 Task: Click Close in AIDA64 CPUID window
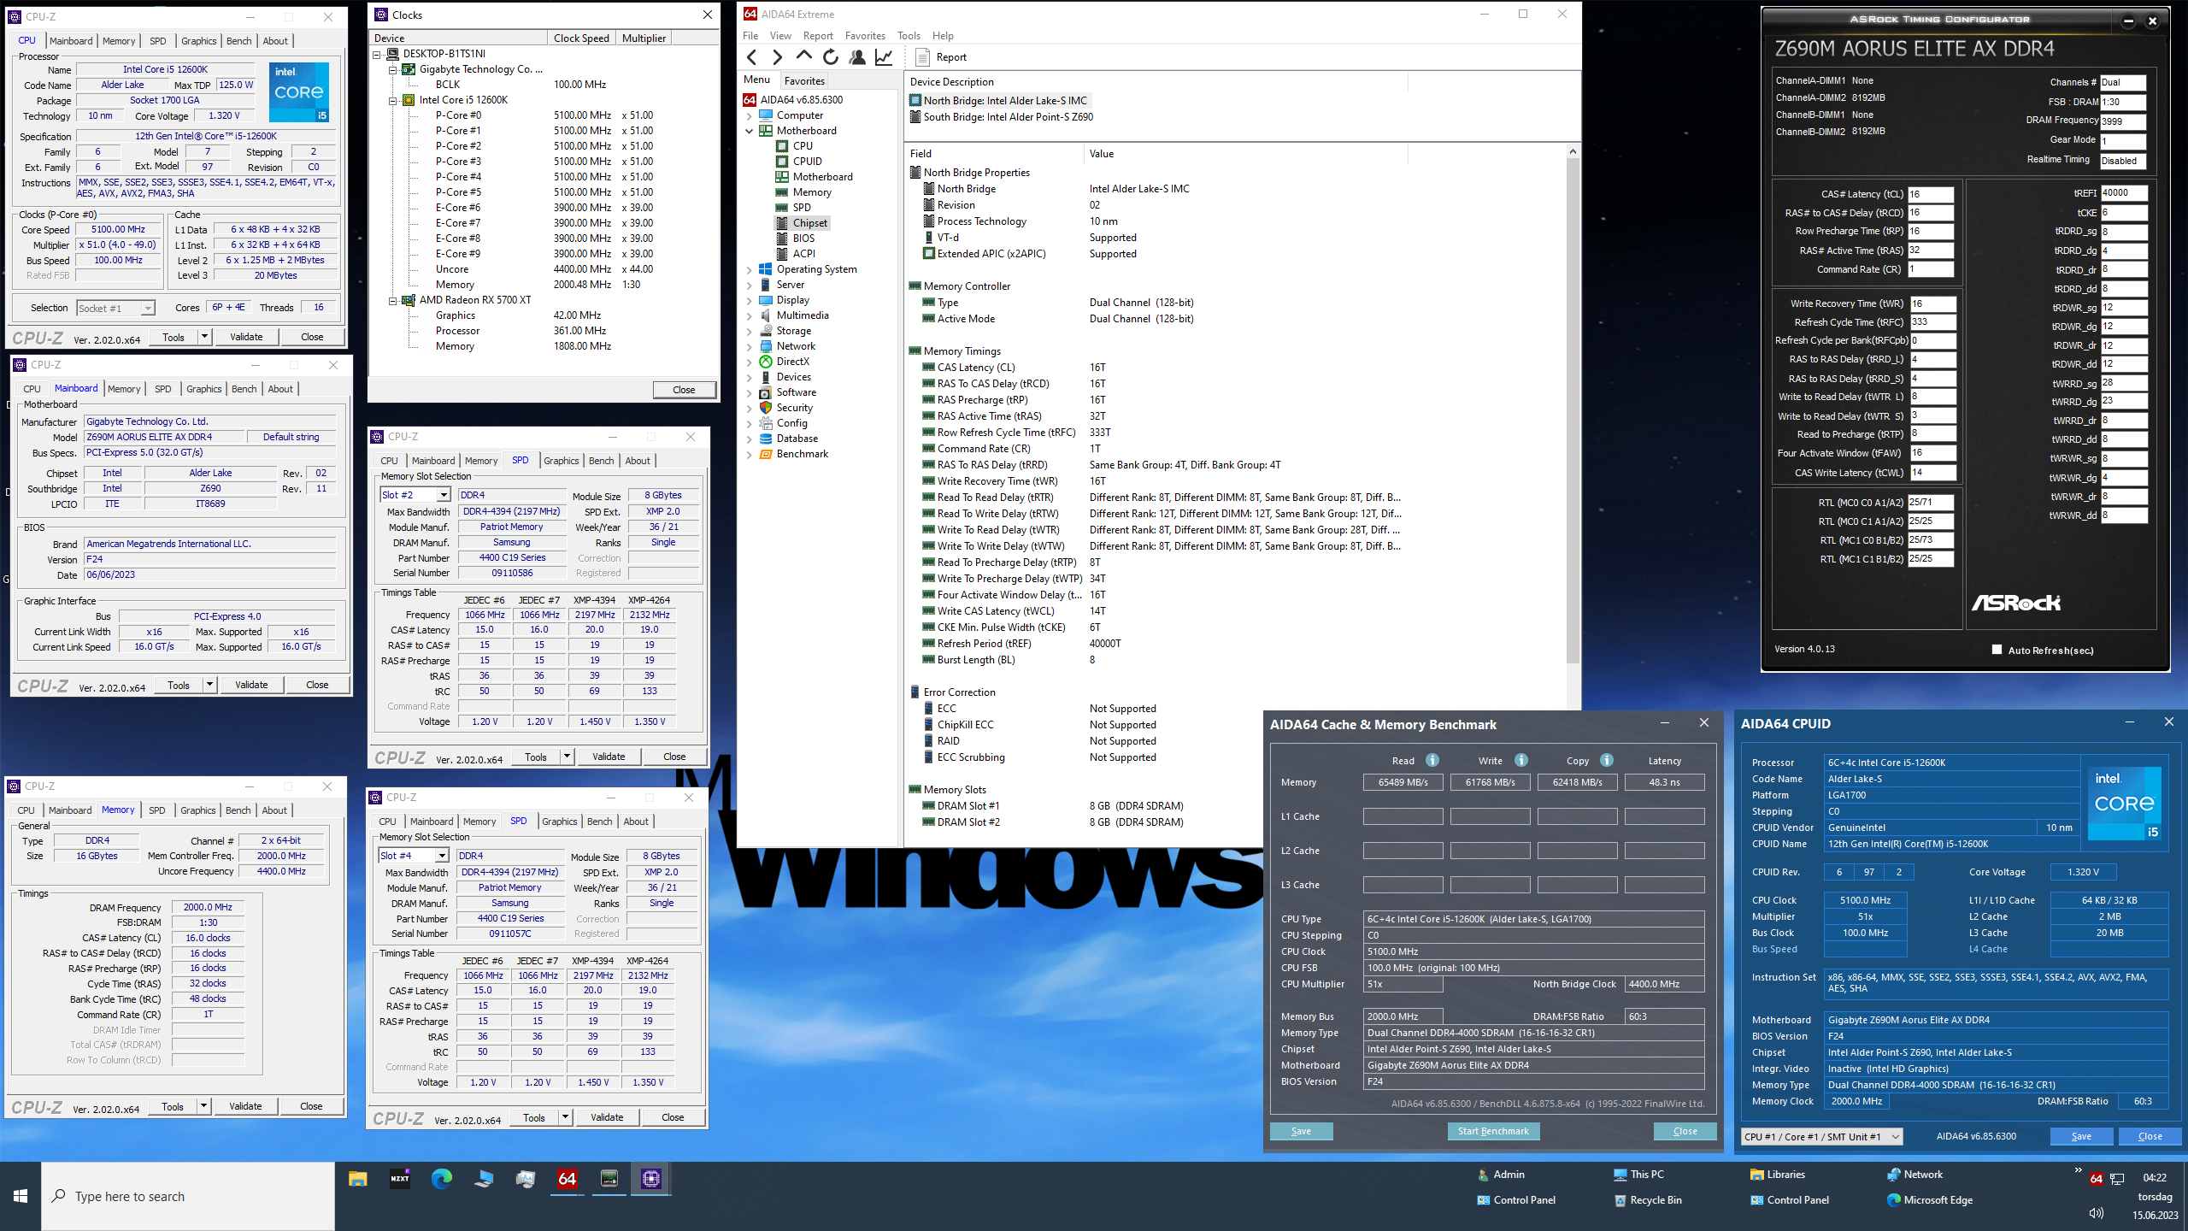click(2150, 1136)
